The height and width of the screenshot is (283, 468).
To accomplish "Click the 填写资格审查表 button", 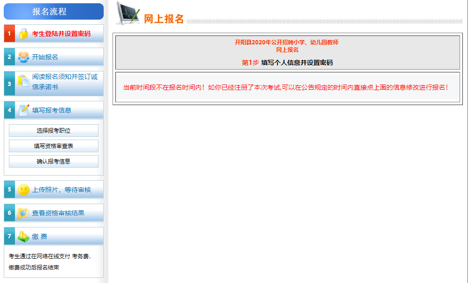I will tap(54, 146).
